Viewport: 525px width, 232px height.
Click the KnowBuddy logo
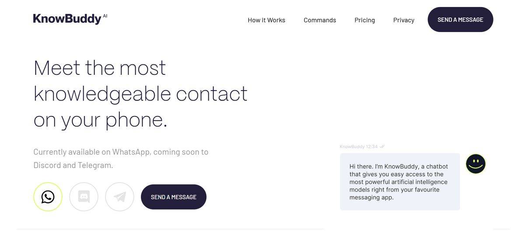pos(67,19)
